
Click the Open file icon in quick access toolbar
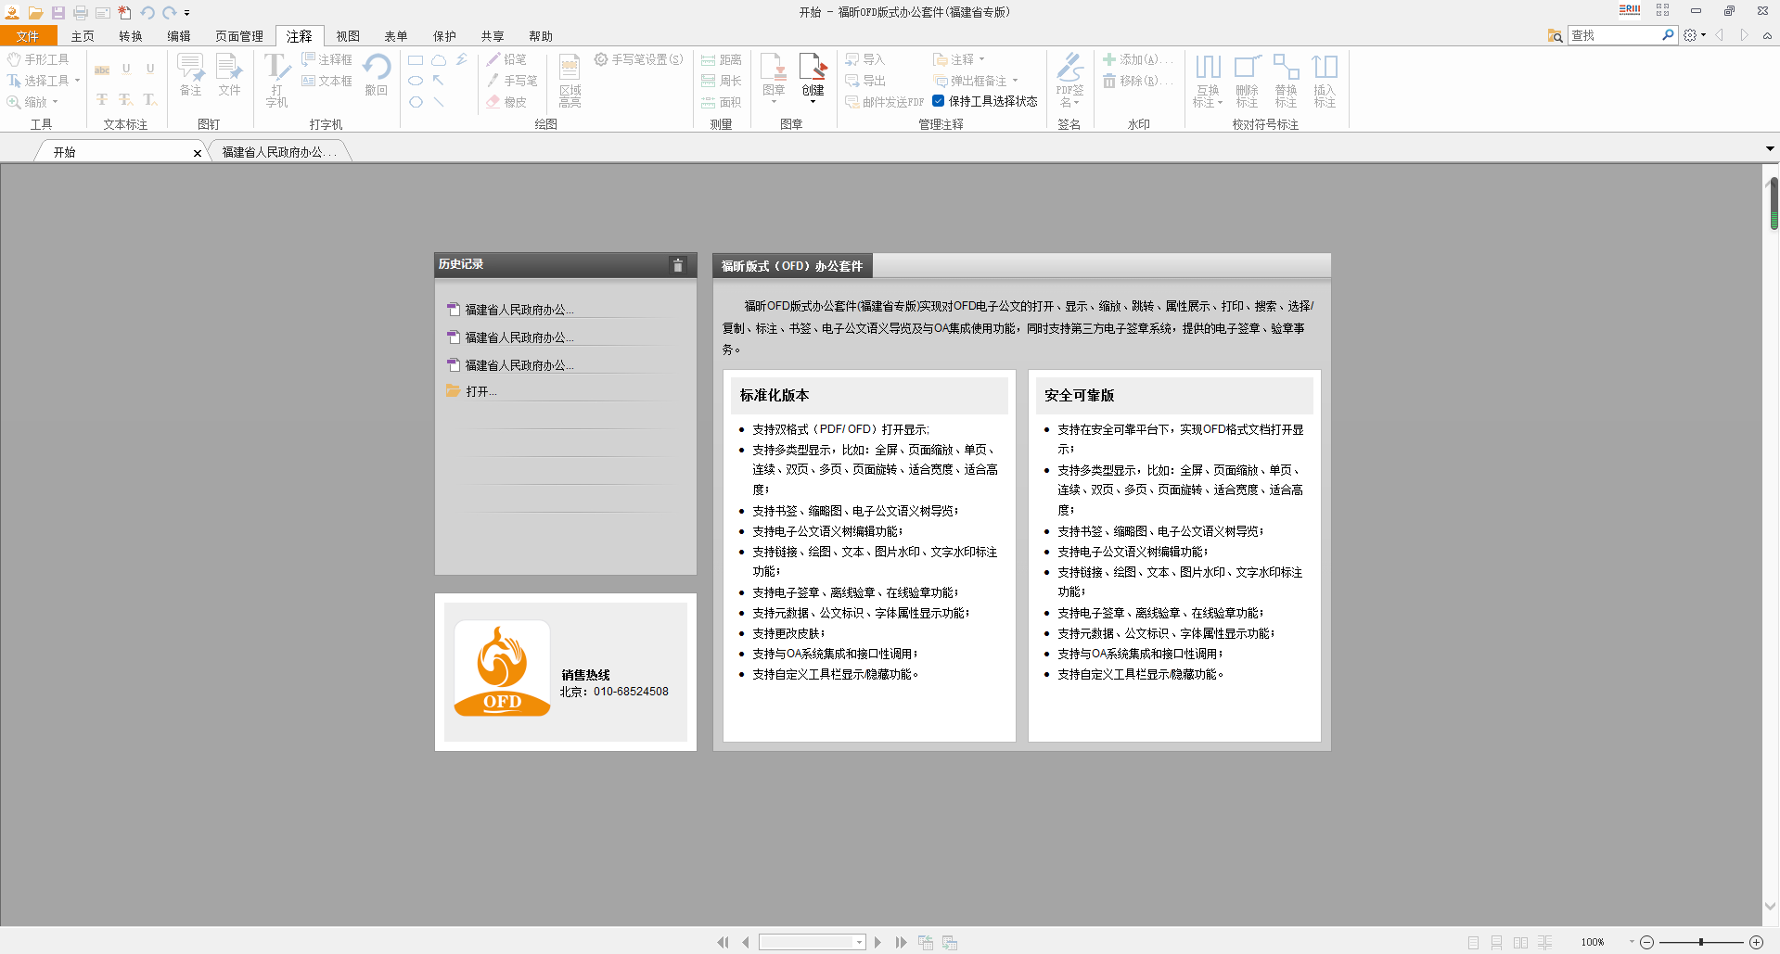[35, 13]
